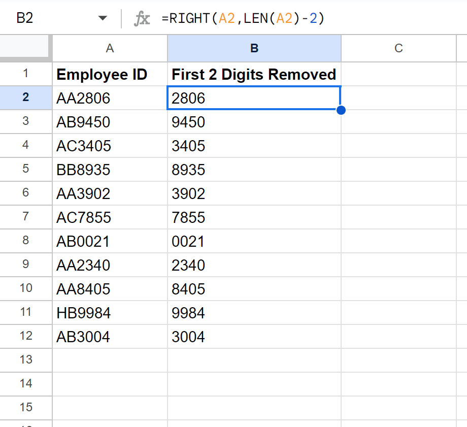Select cell showing 8405 in column B
467x427 pixels.
[254, 289]
